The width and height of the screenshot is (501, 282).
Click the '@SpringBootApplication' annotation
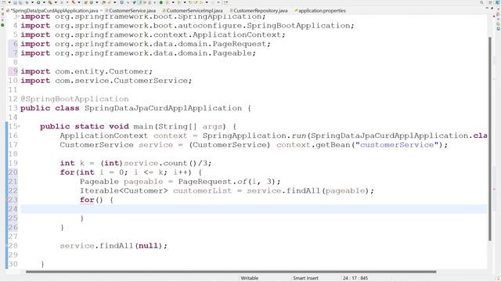coord(74,99)
